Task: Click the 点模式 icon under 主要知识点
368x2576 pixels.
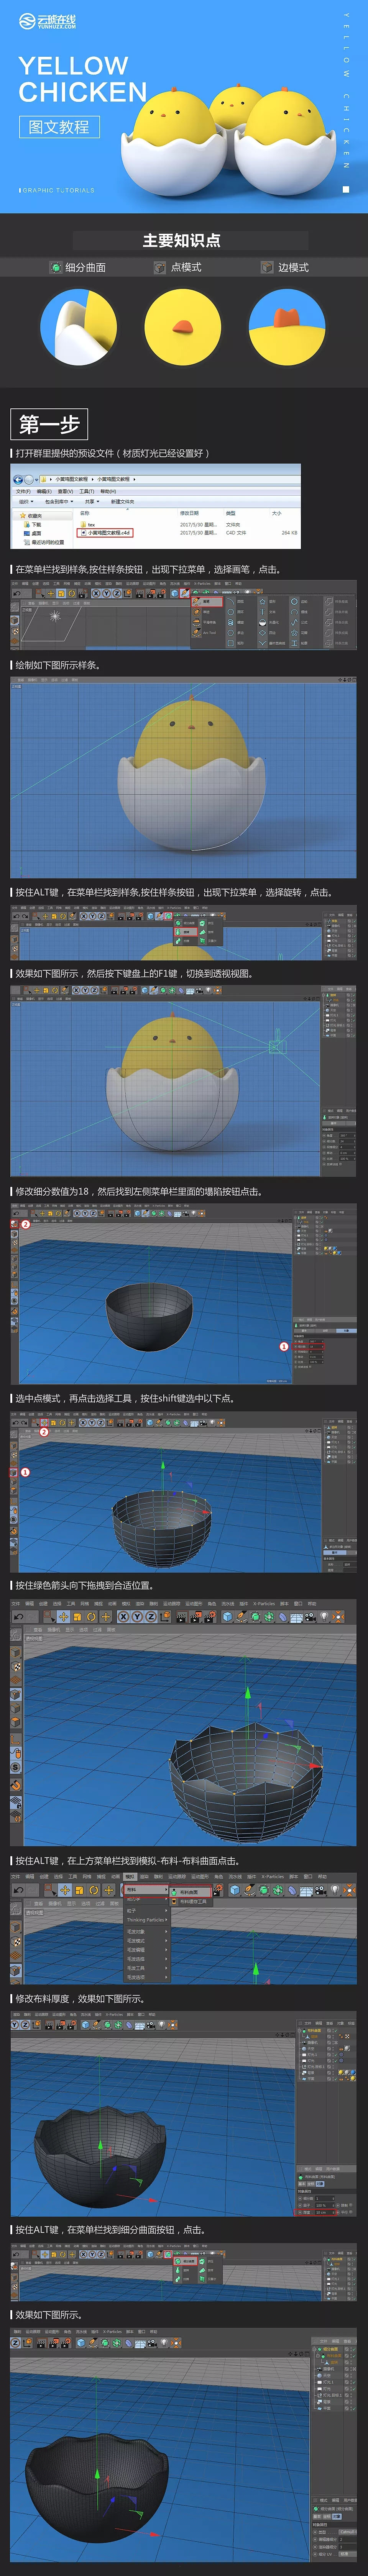Action: tap(159, 267)
